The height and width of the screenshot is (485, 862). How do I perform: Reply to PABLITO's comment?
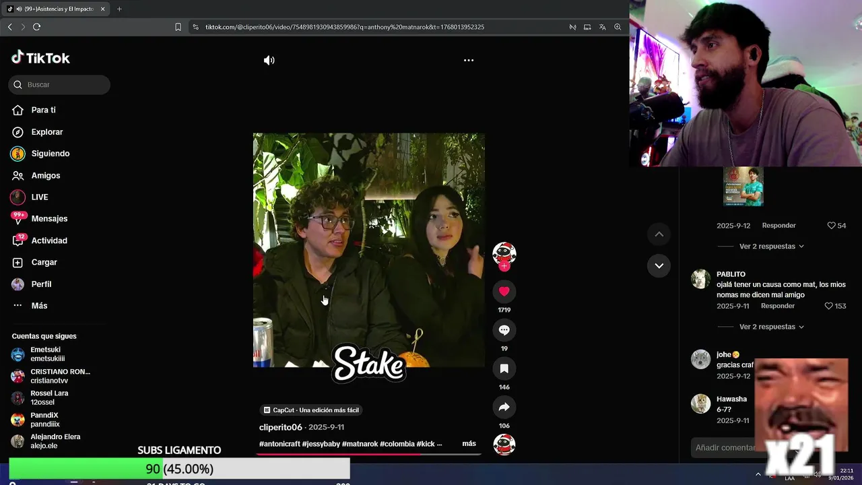pyautogui.click(x=778, y=306)
